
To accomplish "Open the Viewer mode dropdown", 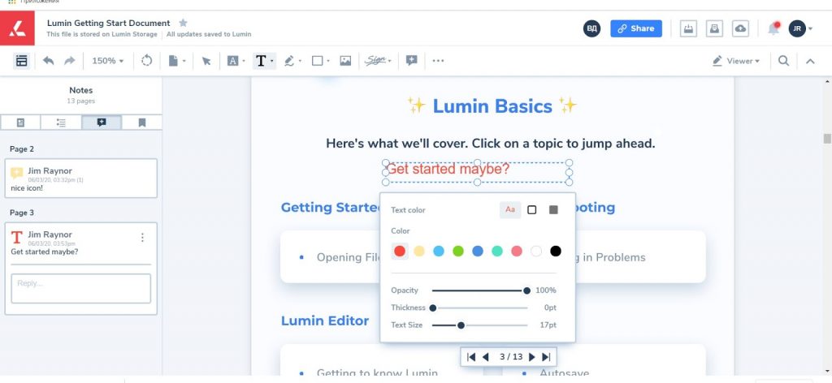I will point(736,61).
